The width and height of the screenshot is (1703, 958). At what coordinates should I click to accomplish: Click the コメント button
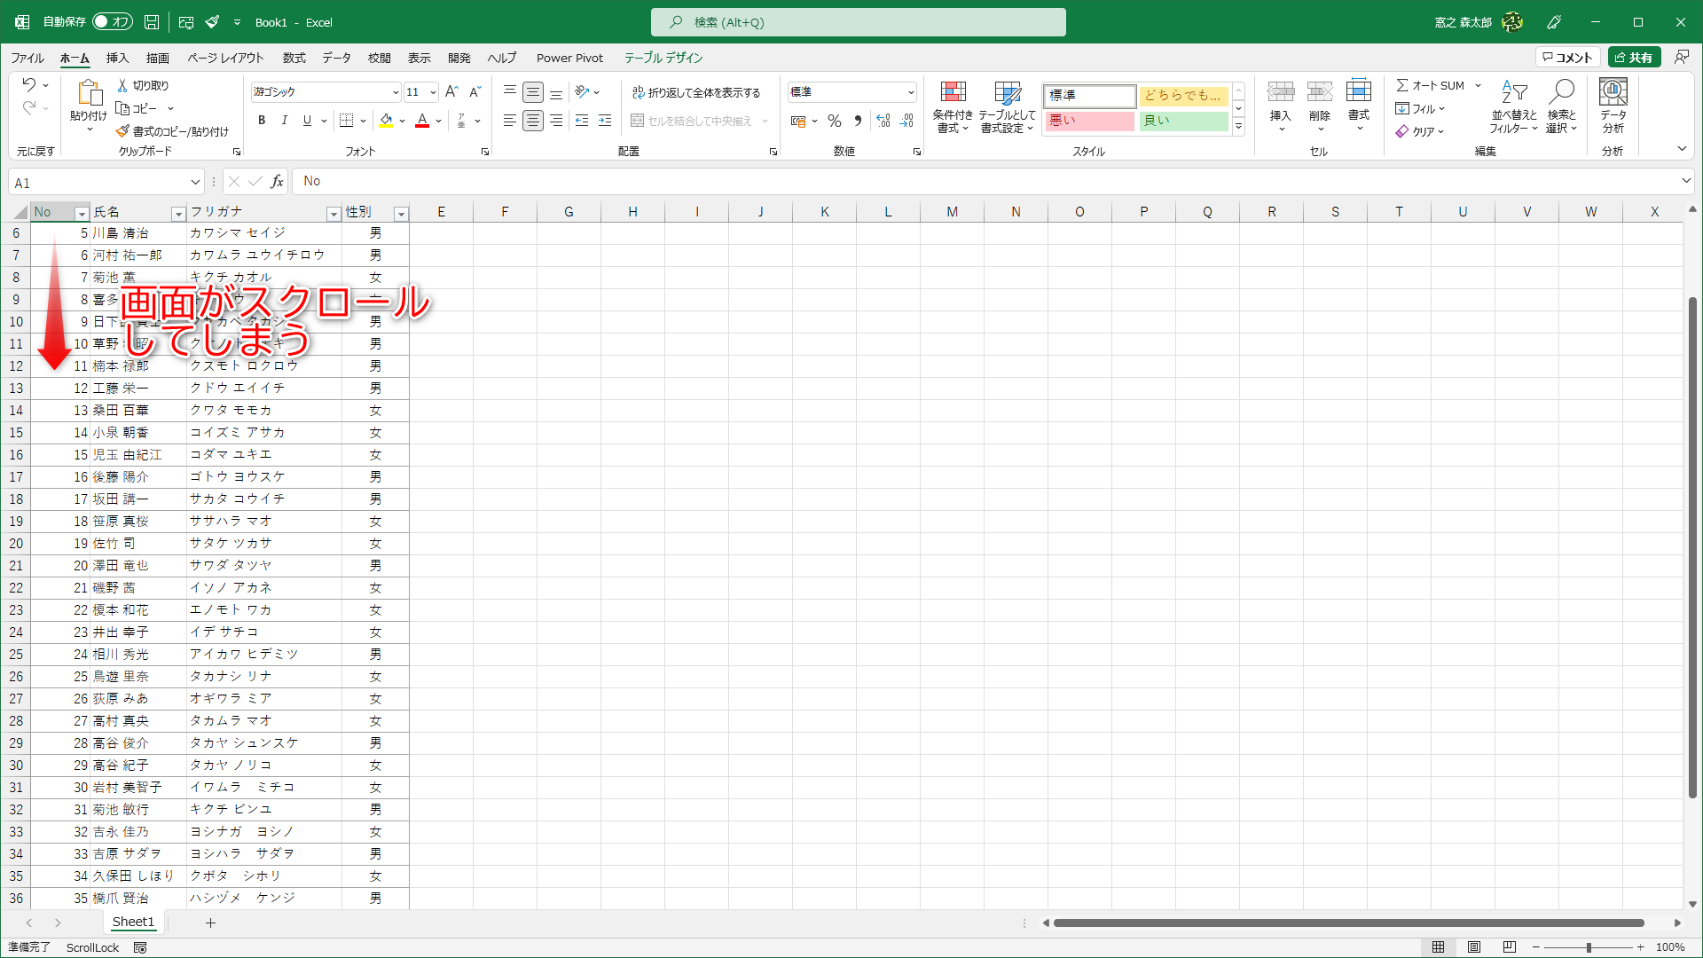point(1567,58)
